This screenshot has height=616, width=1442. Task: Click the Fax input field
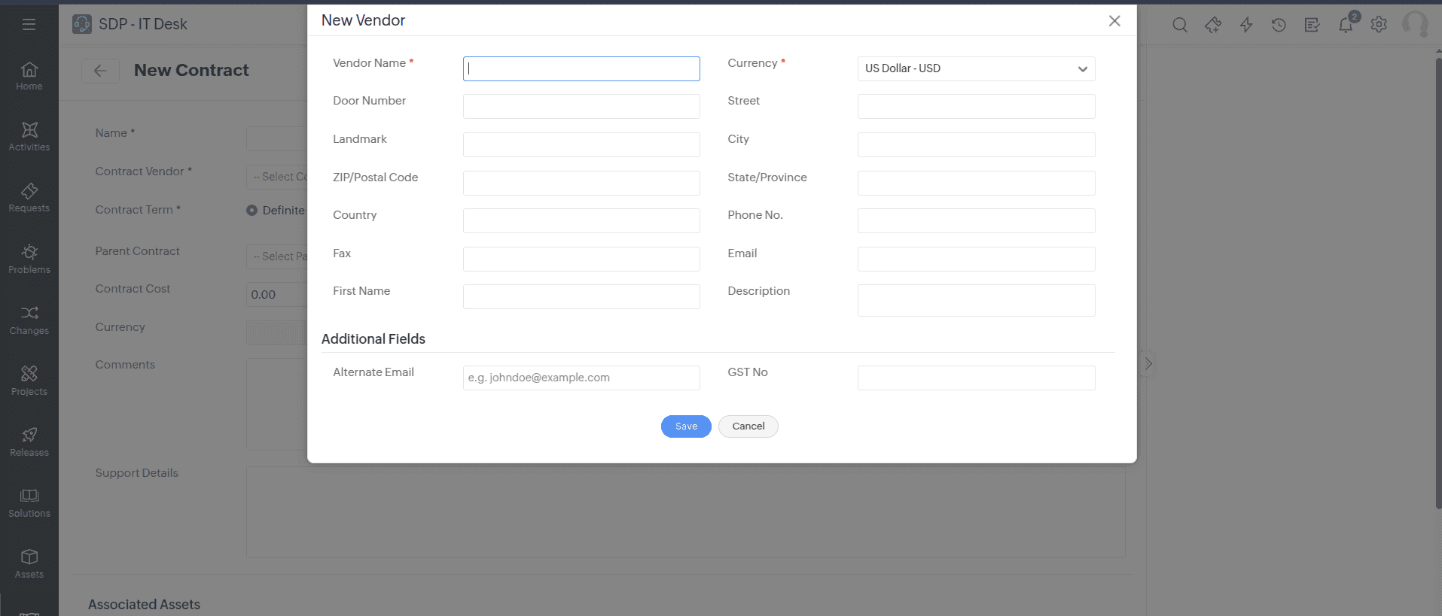point(581,259)
